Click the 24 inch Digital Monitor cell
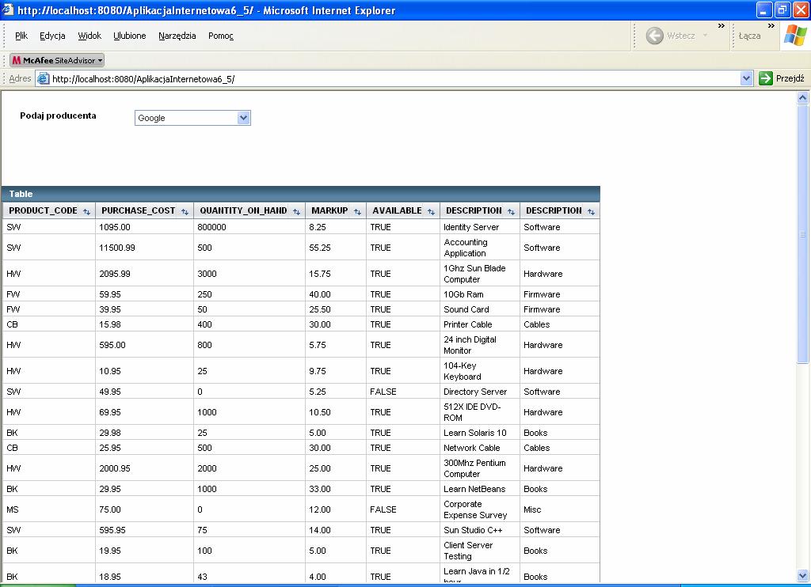This screenshot has height=587, width=811. (479, 345)
